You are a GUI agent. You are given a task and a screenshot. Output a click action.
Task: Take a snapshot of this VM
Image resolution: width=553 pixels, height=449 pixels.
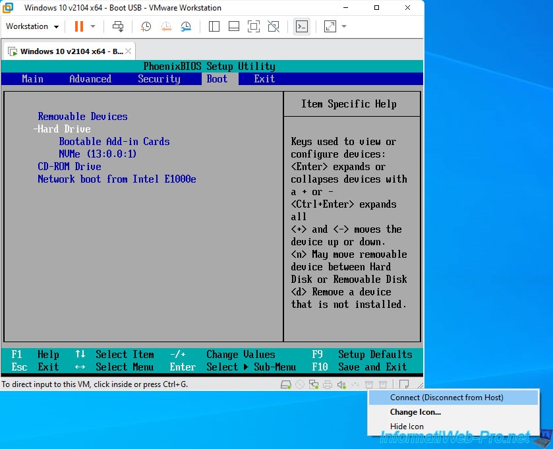pyautogui.click(x=146, y=26)
